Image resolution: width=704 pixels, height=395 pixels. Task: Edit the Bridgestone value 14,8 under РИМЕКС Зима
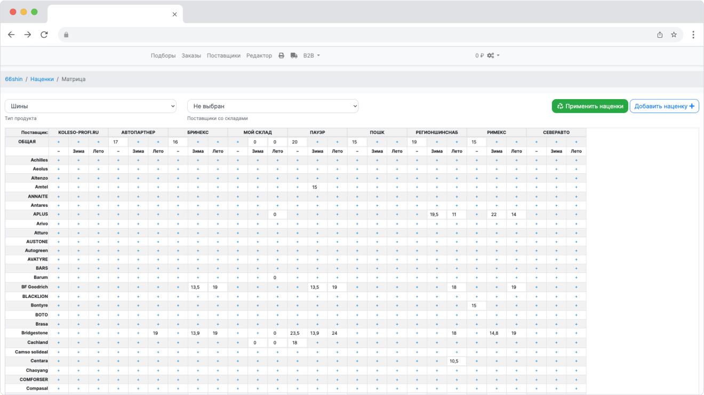click(x=497, y=333)
